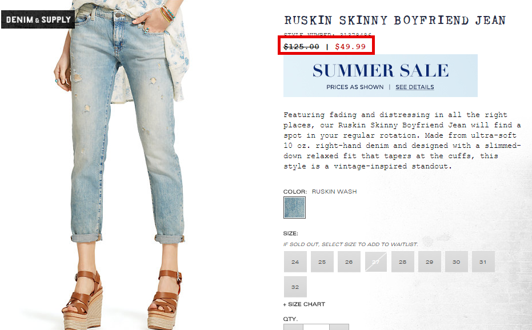Click the Summer Sale banner heading

(381, 71)
